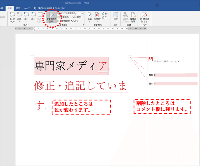Click the horizontal ruler scale
This screenshot has height=166, width=200.
[x=80, y=29]
